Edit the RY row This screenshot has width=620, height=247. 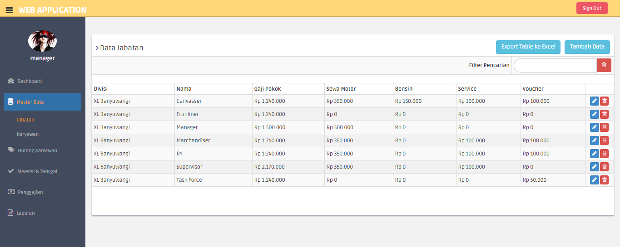click(x=594, y=154)
